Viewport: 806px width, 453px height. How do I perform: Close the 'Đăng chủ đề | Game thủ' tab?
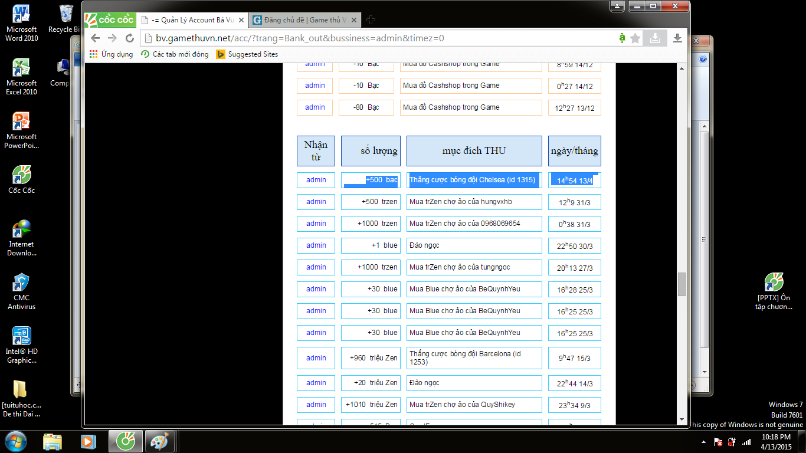pos(355,20)
